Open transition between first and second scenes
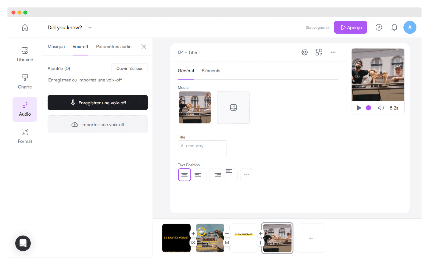 (x=193, y=243)
